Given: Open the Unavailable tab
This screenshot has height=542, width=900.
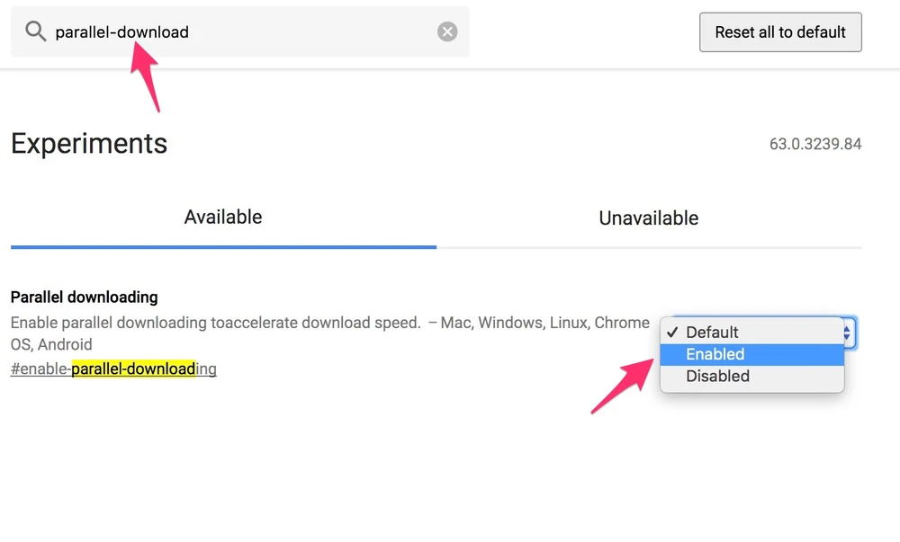Looking at the screenshot, I should tap(649, 218).
